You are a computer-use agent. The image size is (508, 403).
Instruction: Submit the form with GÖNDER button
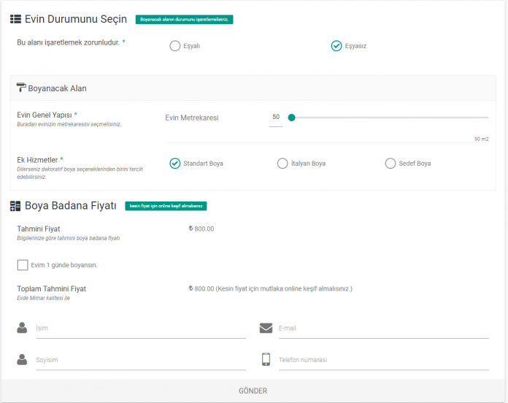(253, 391)
